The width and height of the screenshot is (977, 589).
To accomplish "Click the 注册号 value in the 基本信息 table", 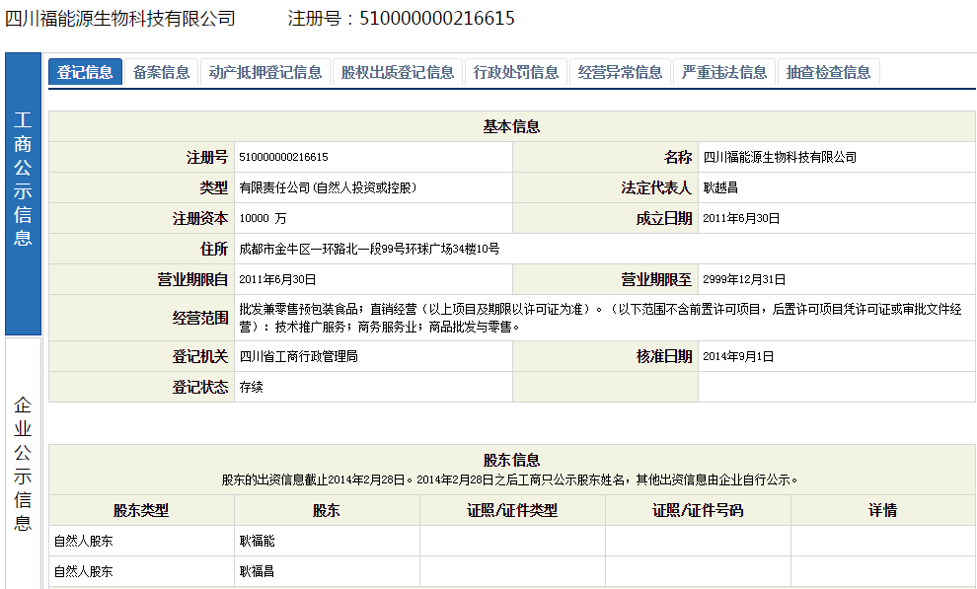I will pos(283,158).
